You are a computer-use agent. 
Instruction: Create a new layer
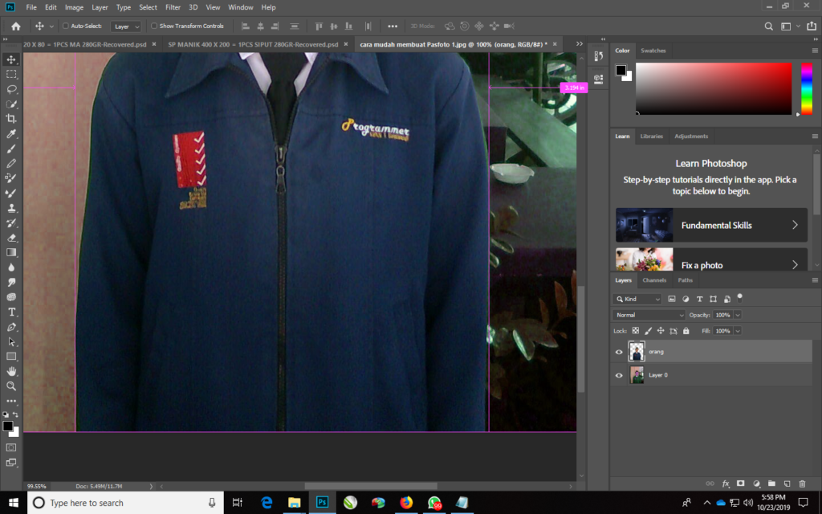tap(787, 483)
